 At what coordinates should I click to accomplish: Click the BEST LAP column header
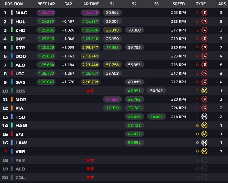coord(46,4)
